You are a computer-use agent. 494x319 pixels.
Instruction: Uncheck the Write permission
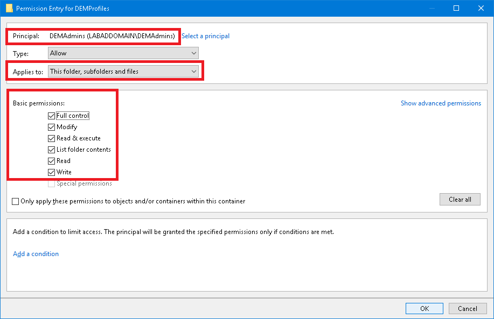[52, 172]
